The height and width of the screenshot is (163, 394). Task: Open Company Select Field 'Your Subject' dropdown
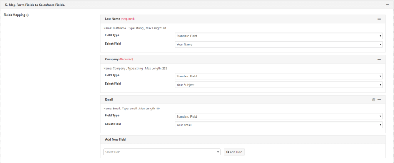pyautogui.click(x=279, y=85)
